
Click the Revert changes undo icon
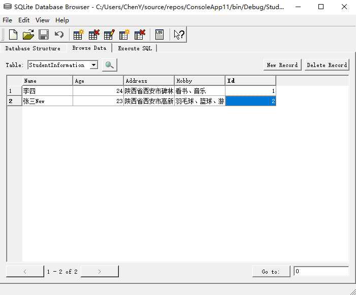(59, 35)
